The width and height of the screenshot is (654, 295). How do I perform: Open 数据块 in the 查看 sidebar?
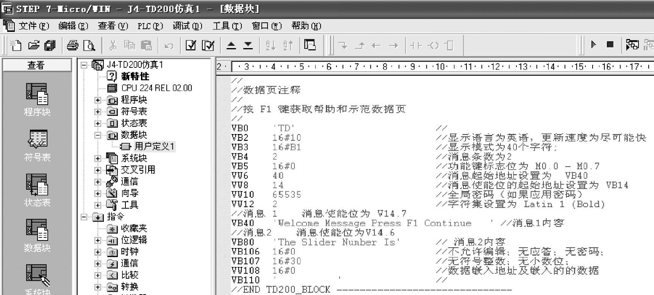tap(37, 236)
